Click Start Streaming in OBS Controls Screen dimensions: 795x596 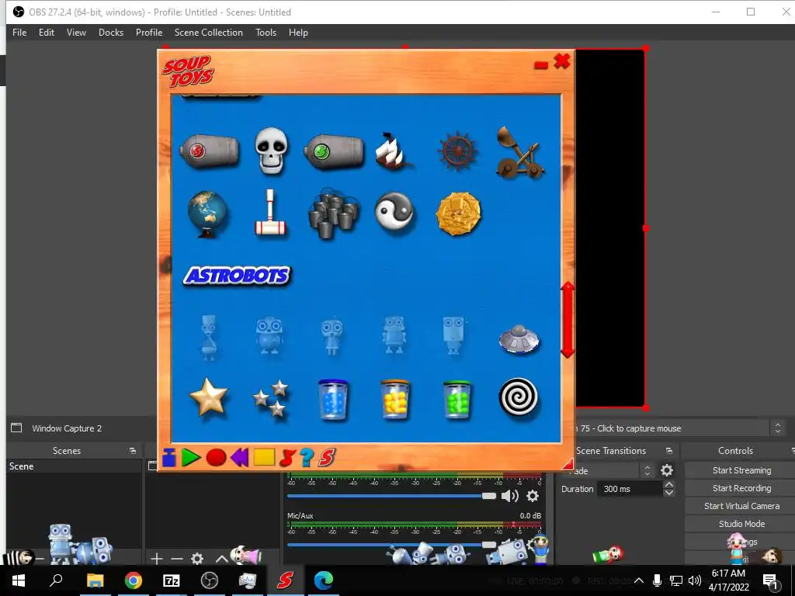tap(741, 470)
